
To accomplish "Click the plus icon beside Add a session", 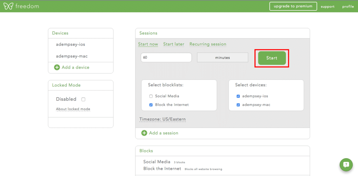I will click(x=144, y=133).
